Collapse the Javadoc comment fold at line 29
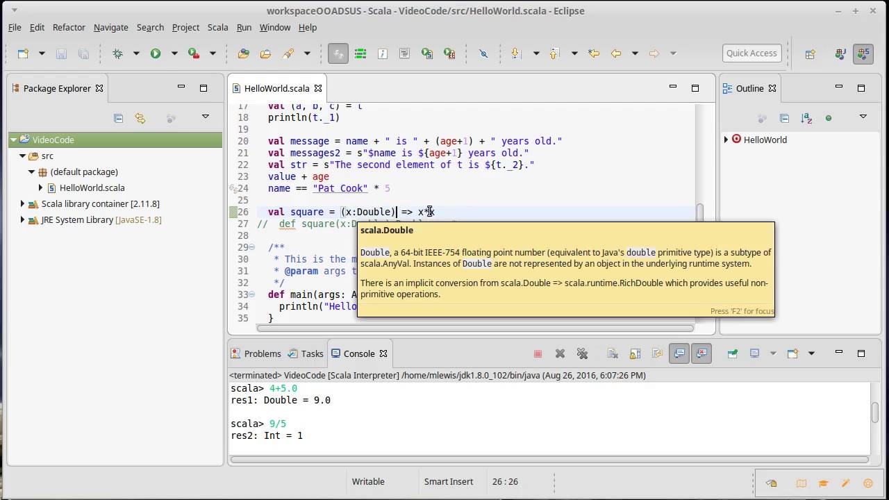 pos(252,247)
